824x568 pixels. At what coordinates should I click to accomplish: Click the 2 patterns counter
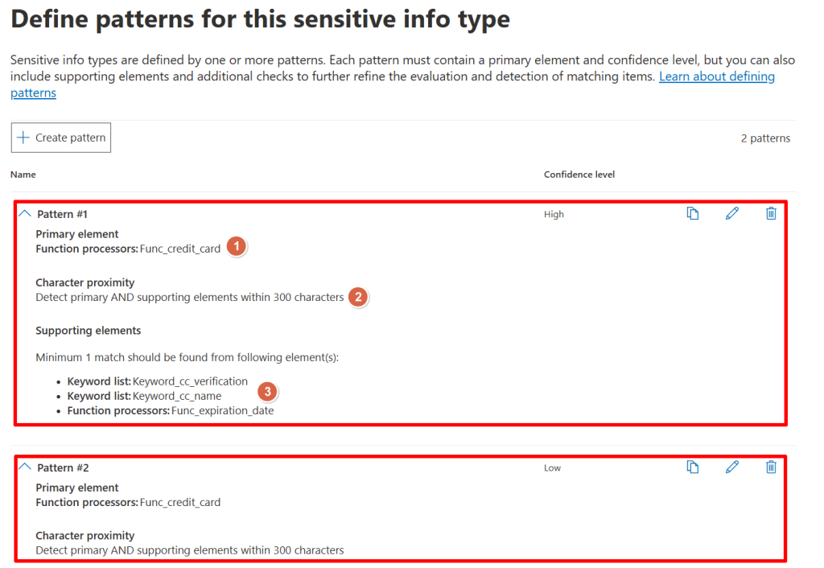point(764,138)
